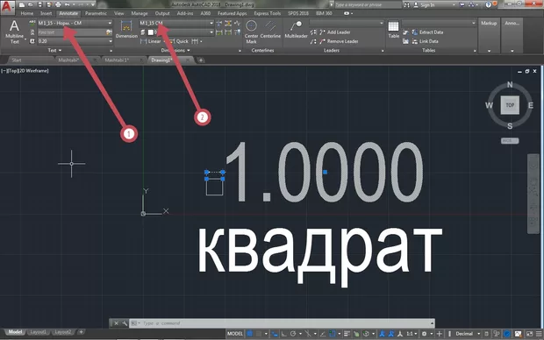This screenshot has height=340, width=544.
Task: Close the command line with X icon
Action: pos(116,323)
